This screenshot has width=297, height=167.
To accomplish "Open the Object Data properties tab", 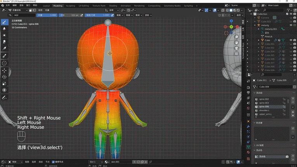I will (x=248, y=147).
